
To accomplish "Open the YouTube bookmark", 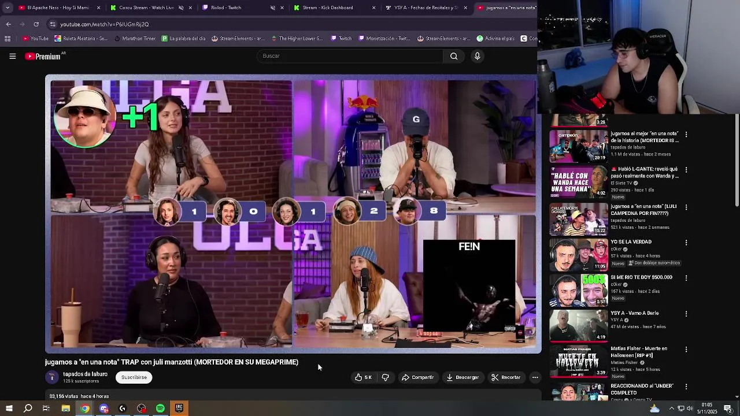I will coord(36,39).
